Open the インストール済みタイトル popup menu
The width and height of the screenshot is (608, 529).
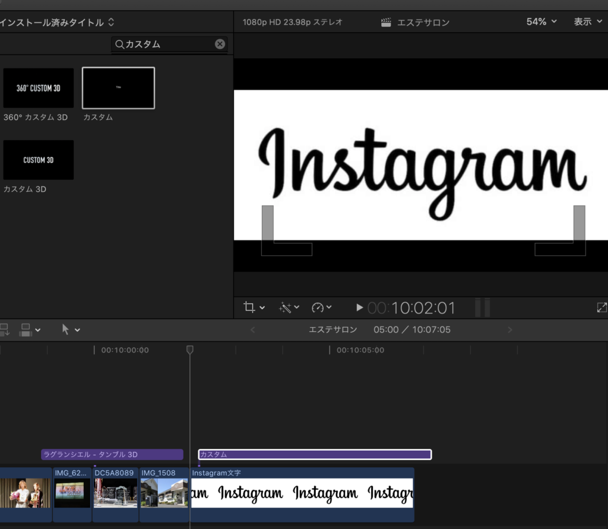pyautogui.click(x=57, y=22)
